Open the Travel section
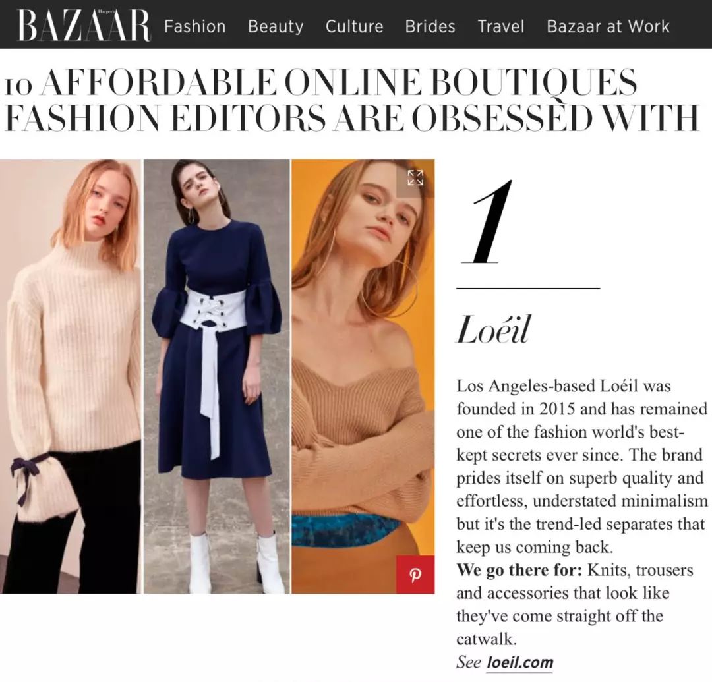Viewport: 712px width, 682px height. (x=501, y=26)
